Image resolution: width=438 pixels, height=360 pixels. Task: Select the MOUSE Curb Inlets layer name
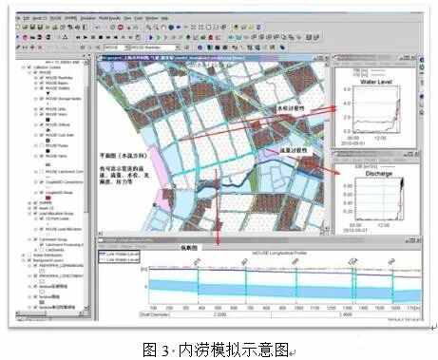tap(60, 135)
